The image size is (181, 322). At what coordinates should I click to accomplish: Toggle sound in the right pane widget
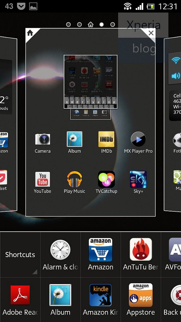pyautogui.click(x=175, y=76)
